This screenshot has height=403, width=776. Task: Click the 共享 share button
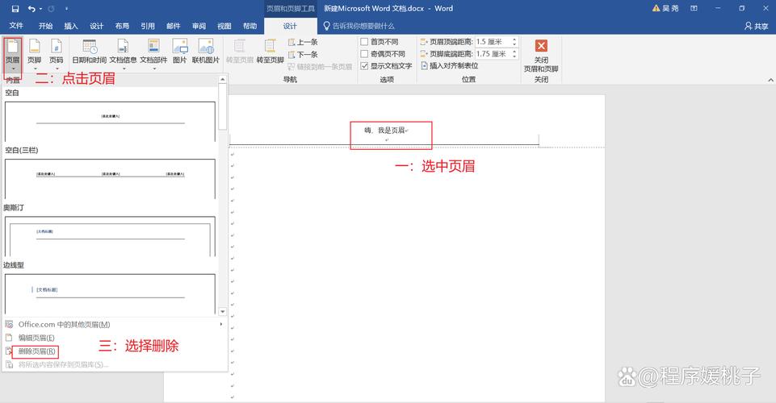757,26
